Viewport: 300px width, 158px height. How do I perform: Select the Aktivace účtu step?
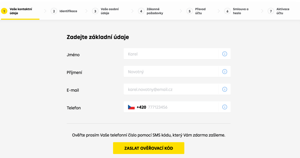[283, 11]
